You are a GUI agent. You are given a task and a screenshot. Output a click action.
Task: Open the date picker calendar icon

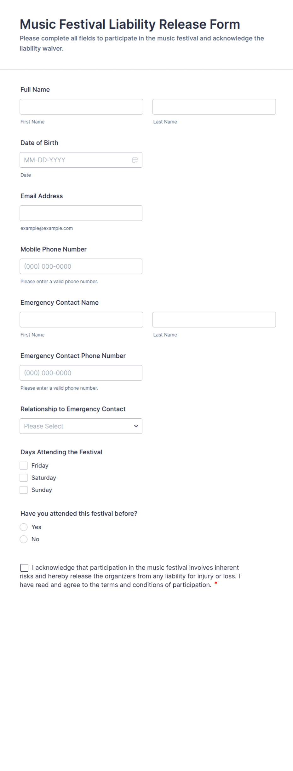pos(135,160)
